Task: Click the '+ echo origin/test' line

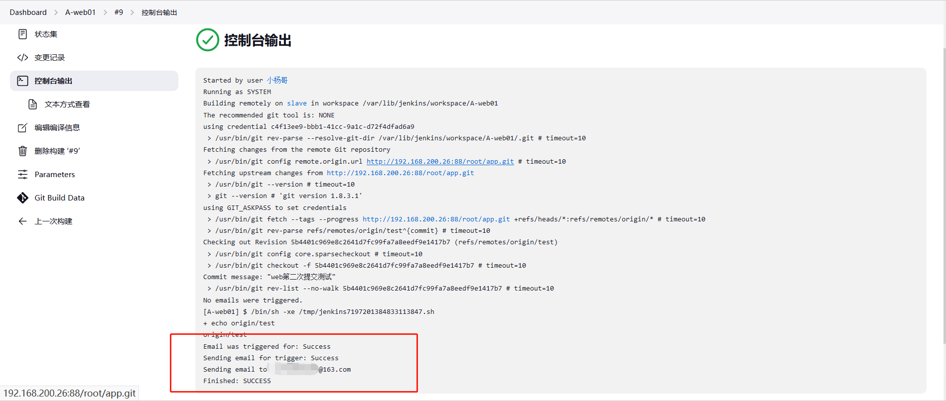Action: pos(239,323)
